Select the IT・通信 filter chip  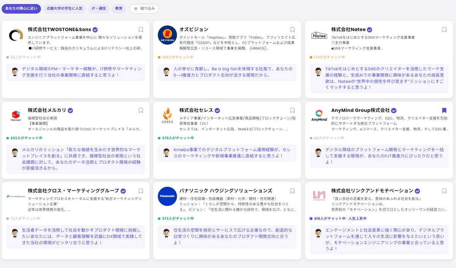pos(99,8)
